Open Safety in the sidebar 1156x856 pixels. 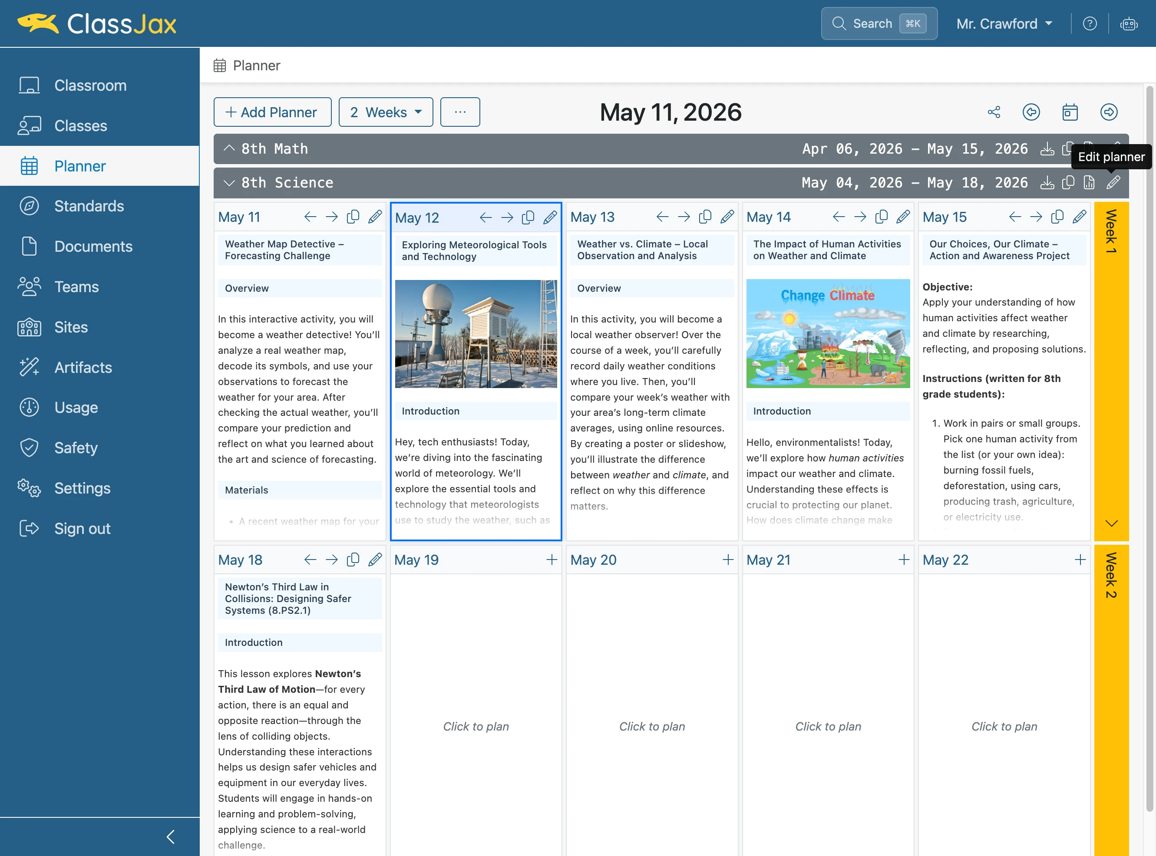click(x=99, y=448)
